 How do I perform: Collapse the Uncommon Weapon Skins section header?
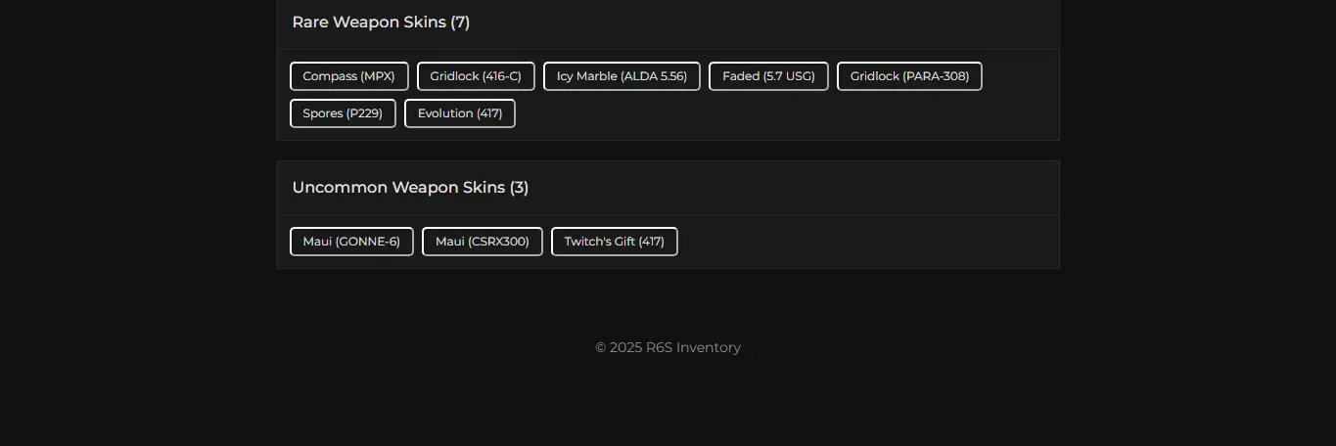(x=399, y=188)
